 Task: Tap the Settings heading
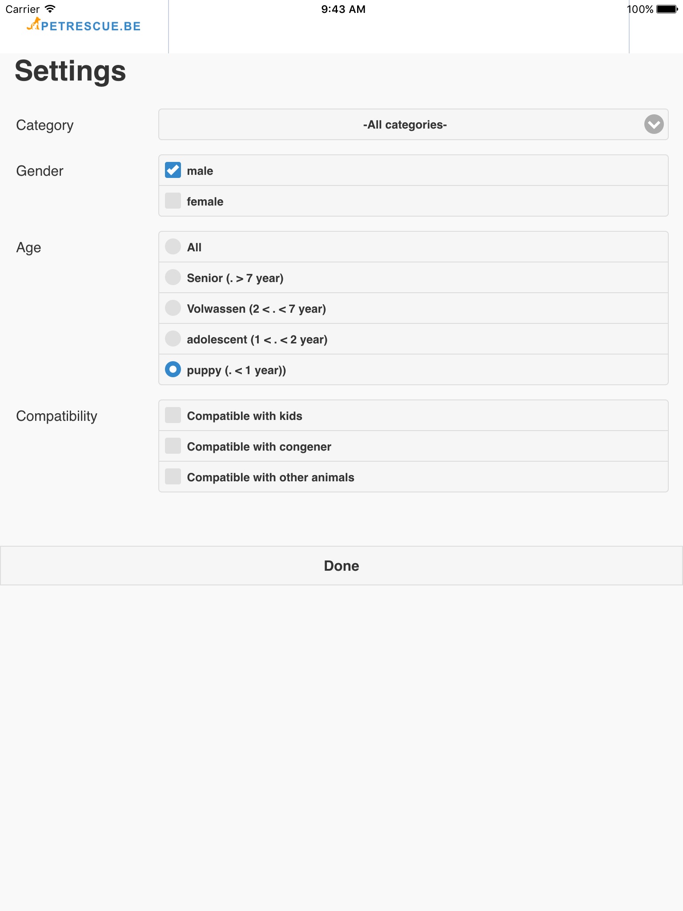(70, 71)
